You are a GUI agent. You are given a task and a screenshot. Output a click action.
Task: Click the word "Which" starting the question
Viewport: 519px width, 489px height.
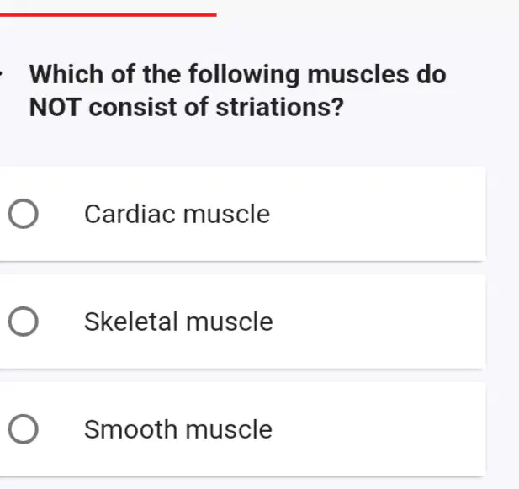[x=66, y=74]
